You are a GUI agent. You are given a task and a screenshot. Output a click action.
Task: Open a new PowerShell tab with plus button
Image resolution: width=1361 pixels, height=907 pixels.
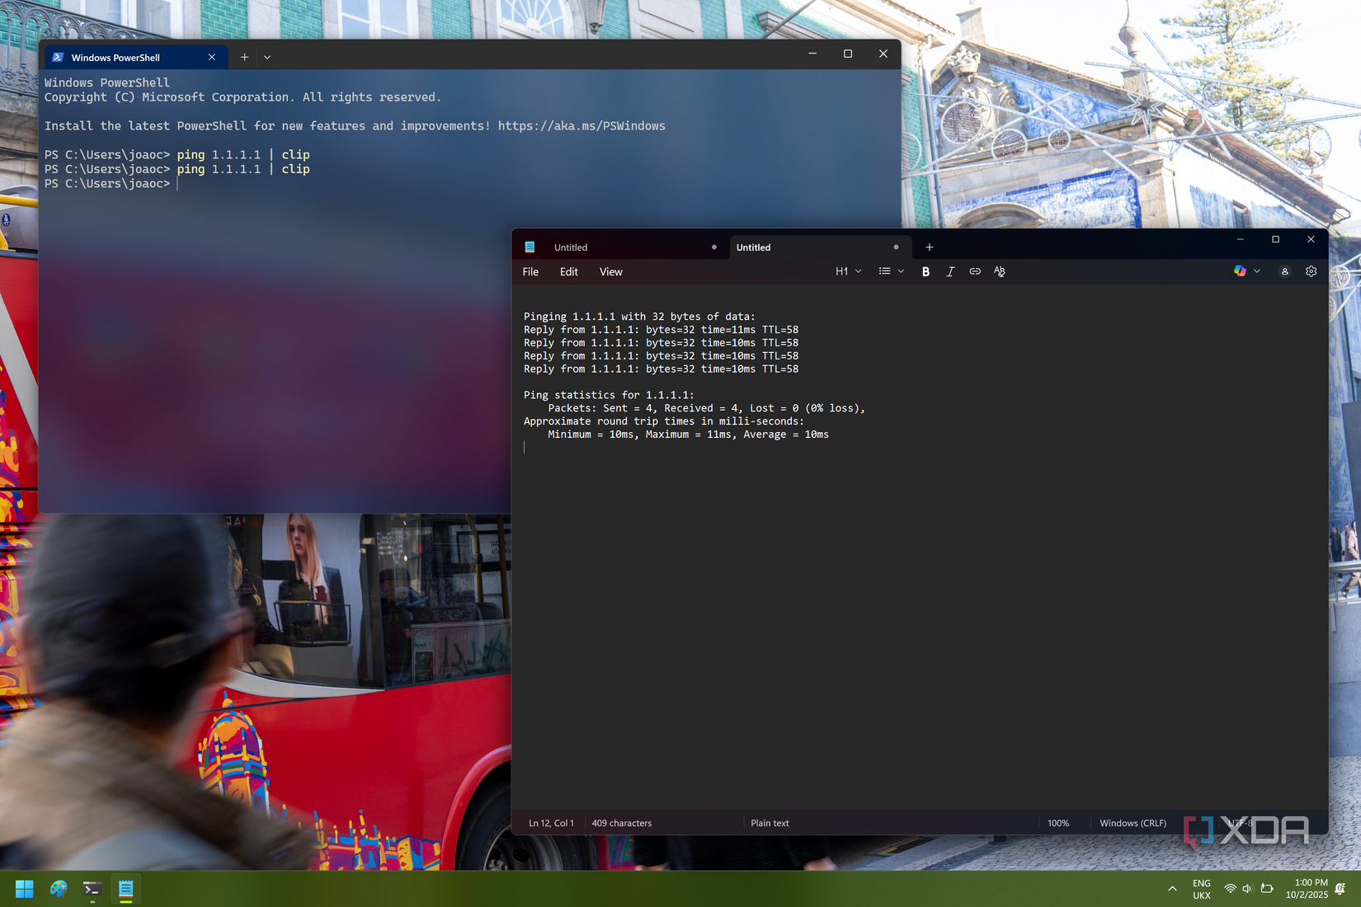click(243, 57)
